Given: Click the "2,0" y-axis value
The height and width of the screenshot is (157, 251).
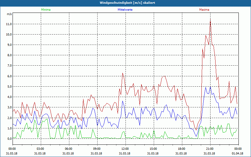Looking at the screenshot, I should point(9,118).
